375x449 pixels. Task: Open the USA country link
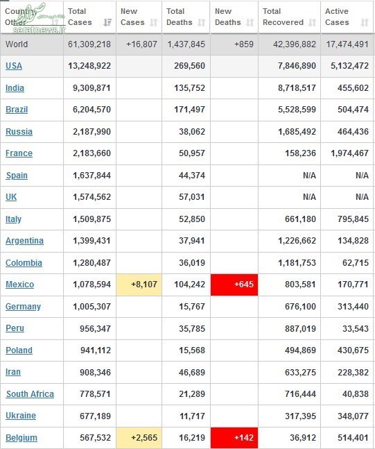tap(14, 66)
